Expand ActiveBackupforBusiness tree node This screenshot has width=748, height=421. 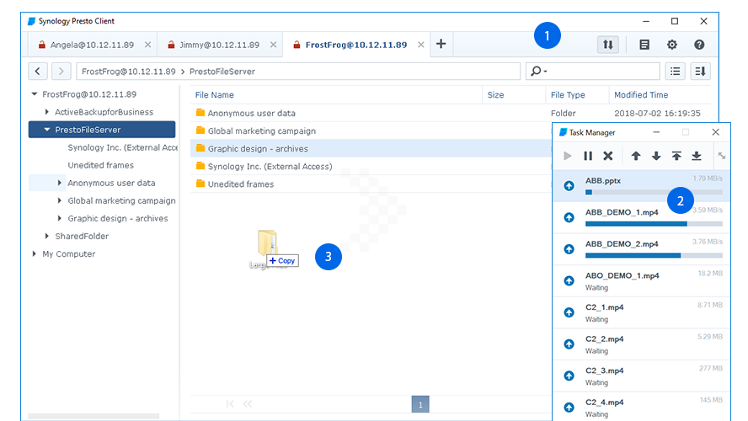tap(47, 112)
